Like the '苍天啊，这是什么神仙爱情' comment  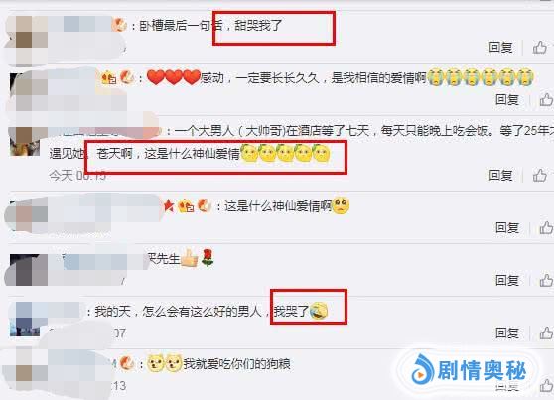(x=540, y=175)
